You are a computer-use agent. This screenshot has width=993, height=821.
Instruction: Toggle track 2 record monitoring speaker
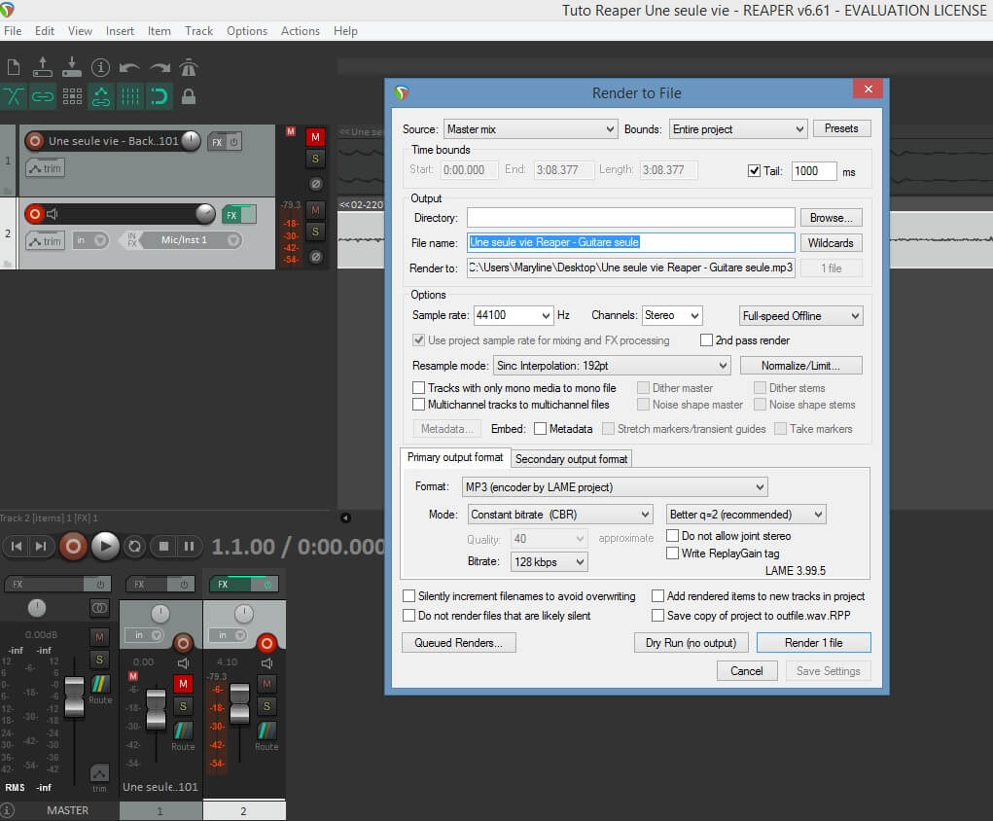click(x=53, y=214)
